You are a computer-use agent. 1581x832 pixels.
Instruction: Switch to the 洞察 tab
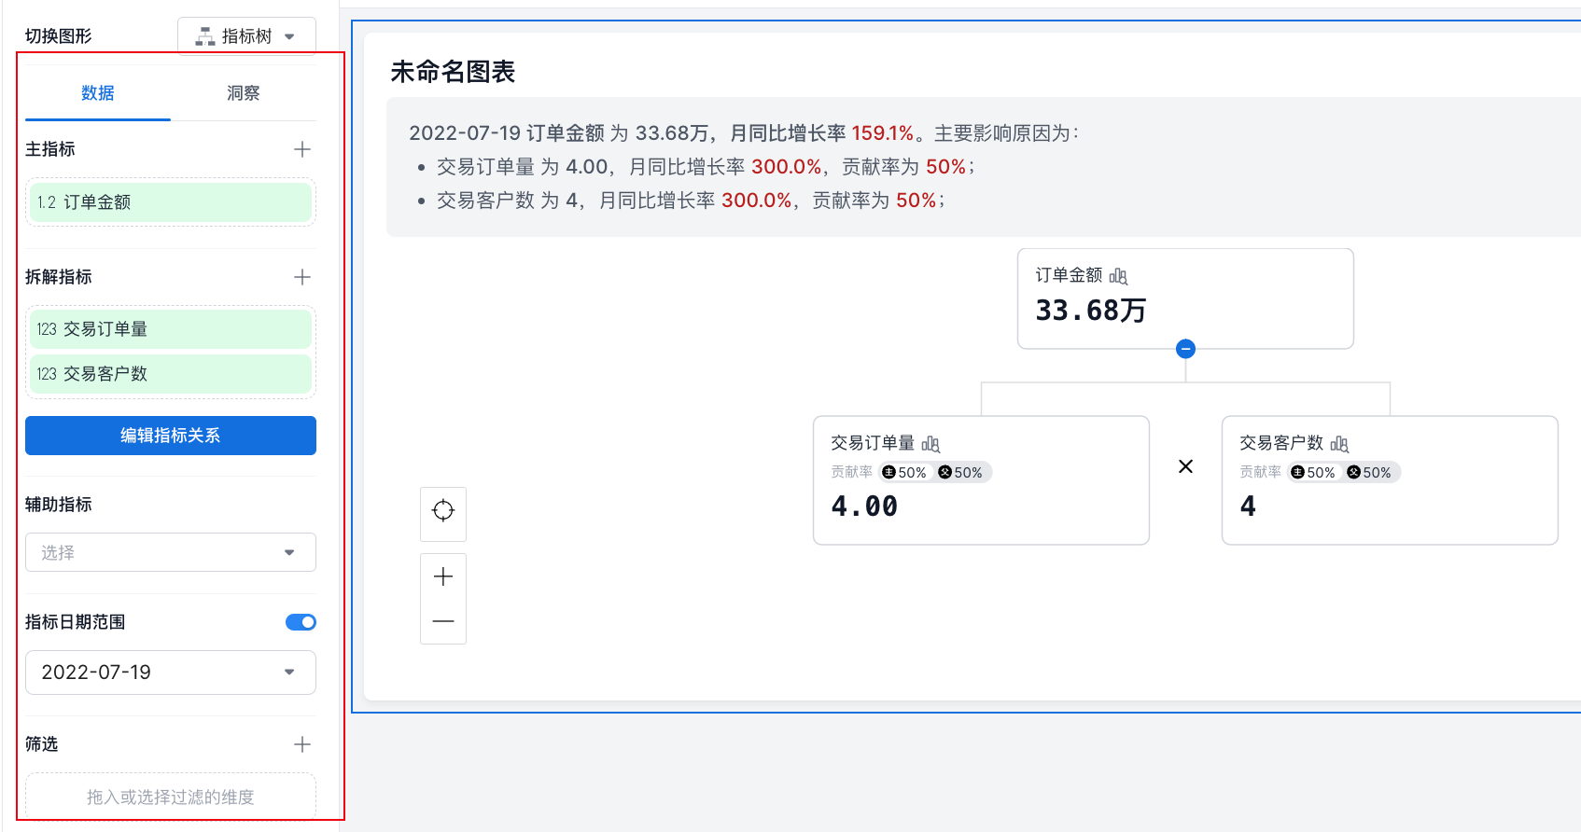click(x=243, y=93)
